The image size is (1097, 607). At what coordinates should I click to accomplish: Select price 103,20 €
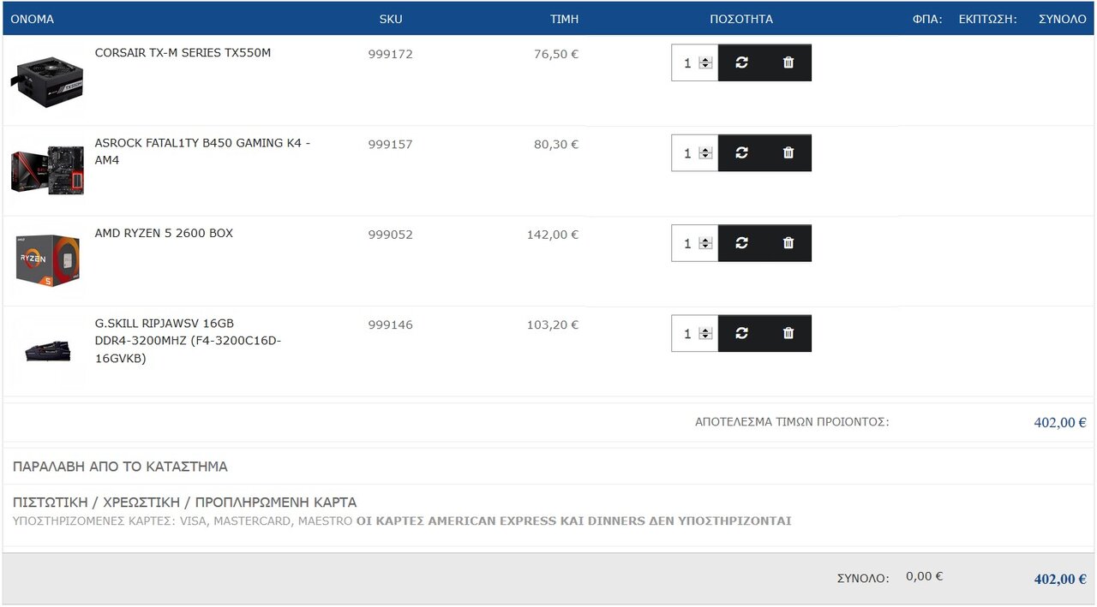point(553,325)
